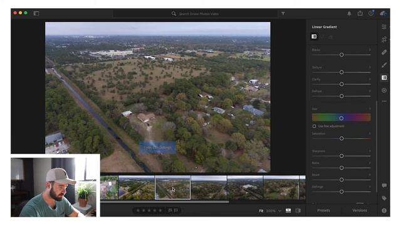Open the comments and activity panel

[x=384, y=185]
